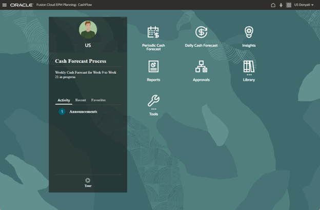Expand the US Donyati user dropdown

click(x=304, y=5)
